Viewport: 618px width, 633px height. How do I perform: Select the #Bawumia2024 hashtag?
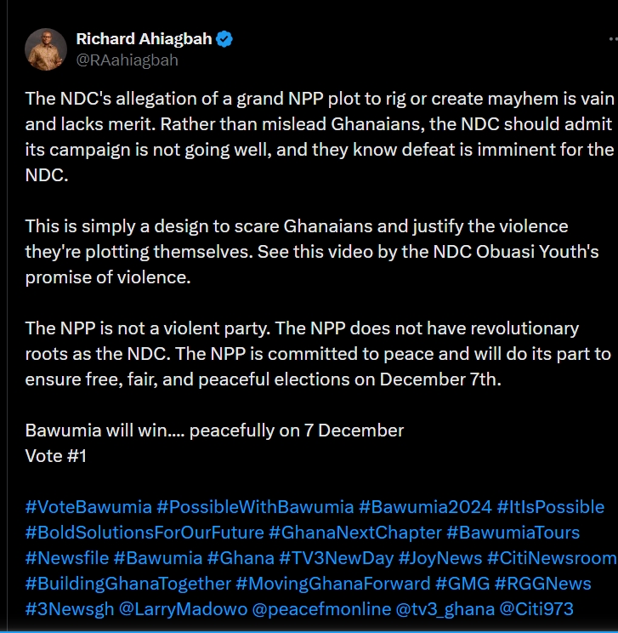point(425,507)
